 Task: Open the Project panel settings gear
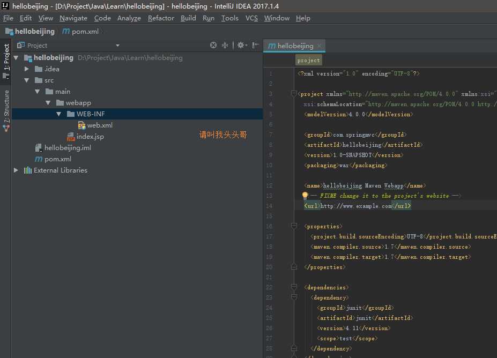coord(242,46)
